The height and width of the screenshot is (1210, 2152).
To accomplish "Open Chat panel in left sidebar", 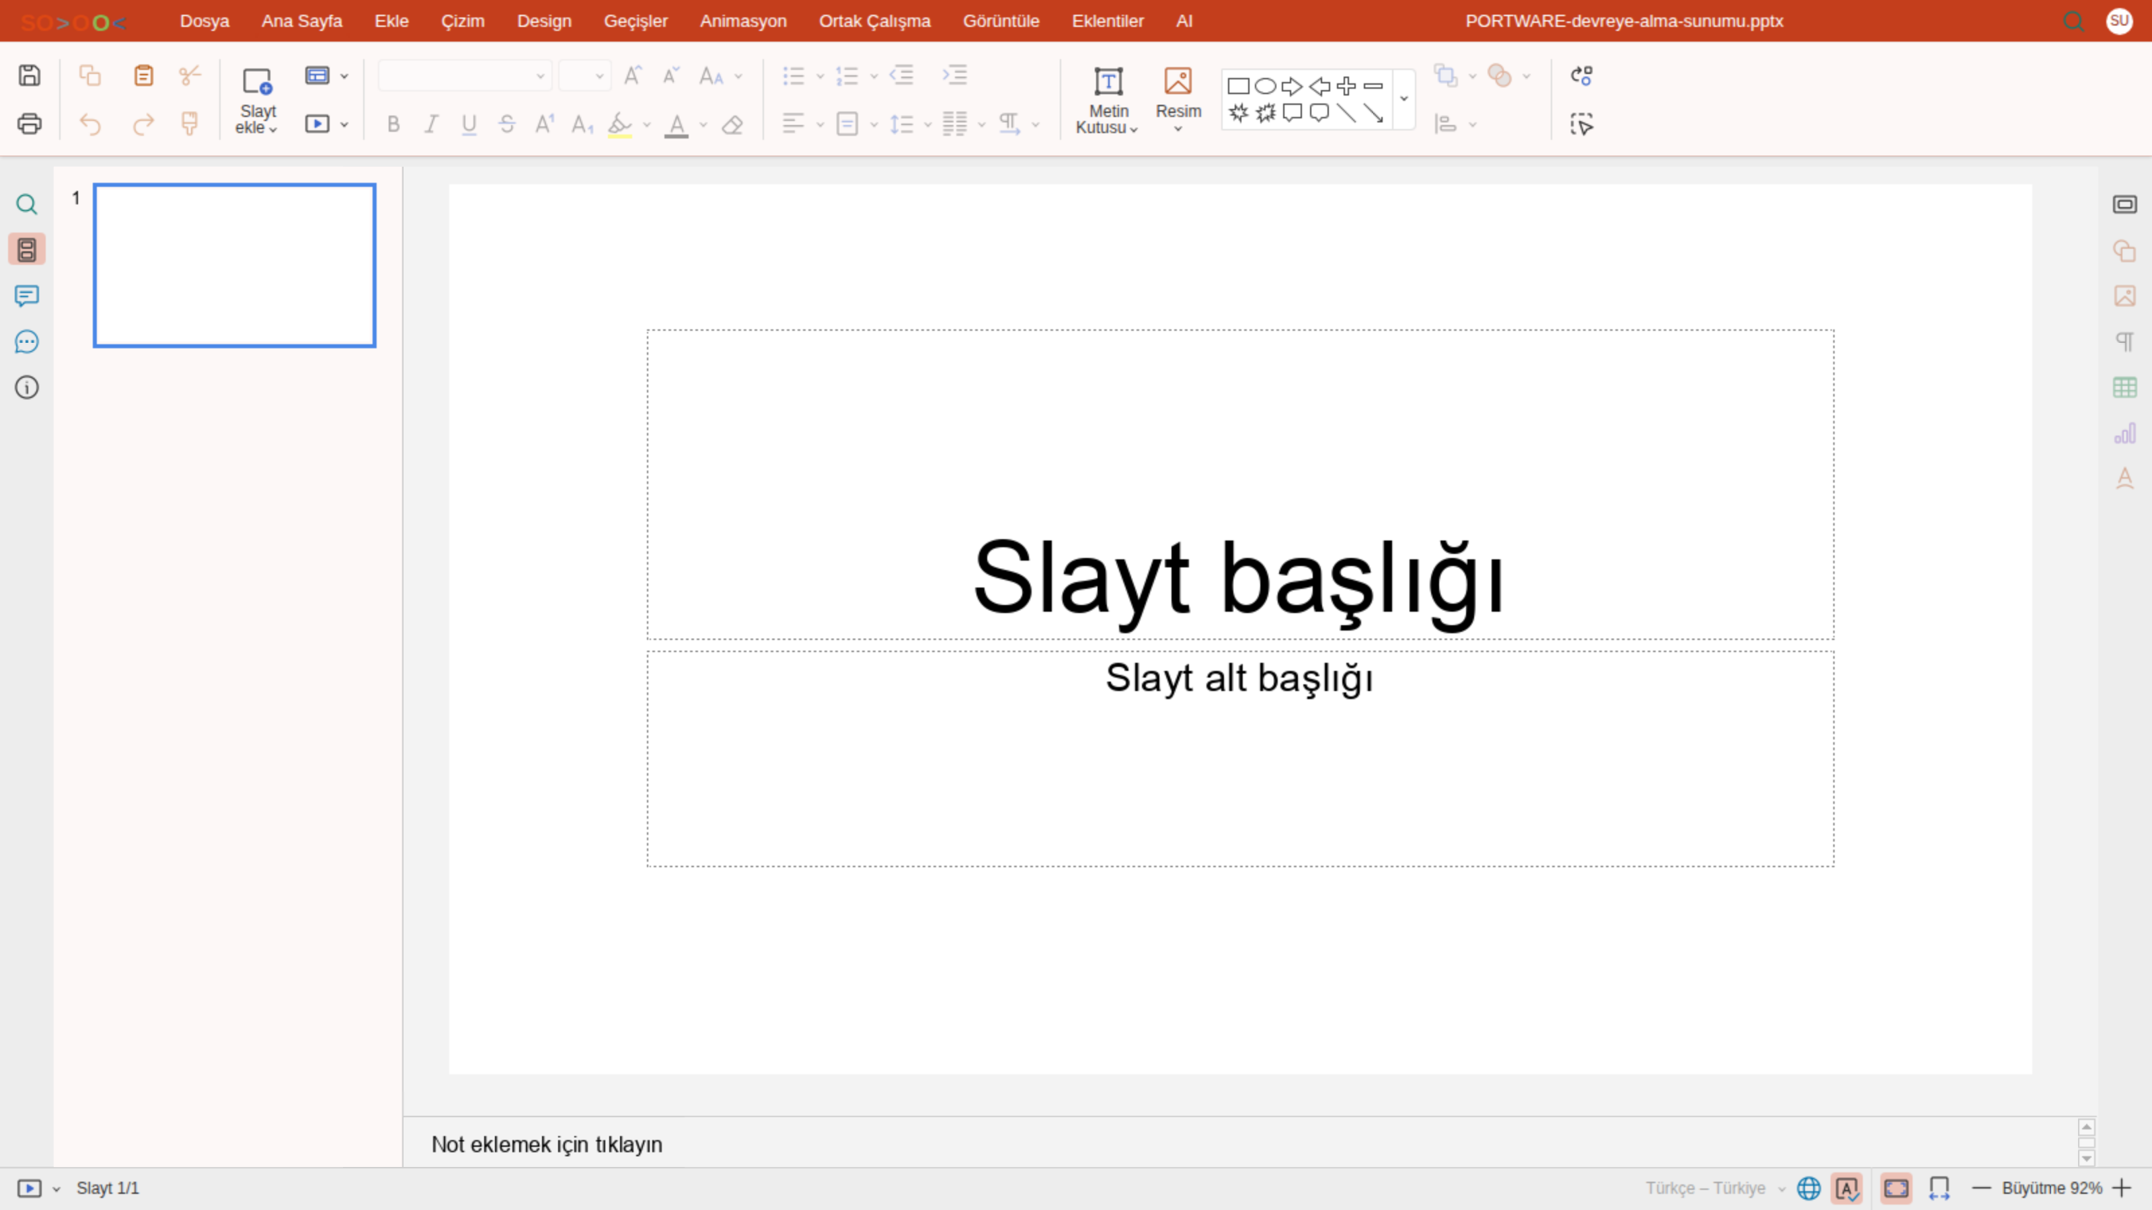I will click(x=27, y=341).
